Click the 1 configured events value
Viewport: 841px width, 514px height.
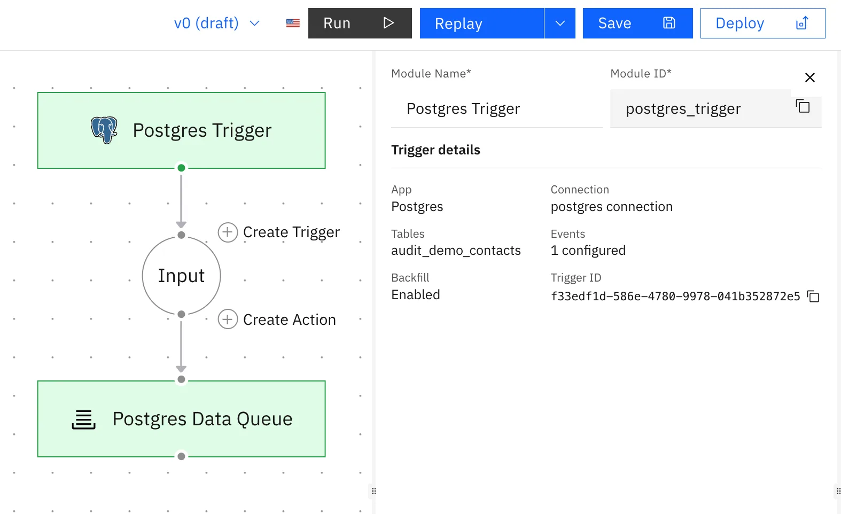pyautogui.click(x=588, y=251)
